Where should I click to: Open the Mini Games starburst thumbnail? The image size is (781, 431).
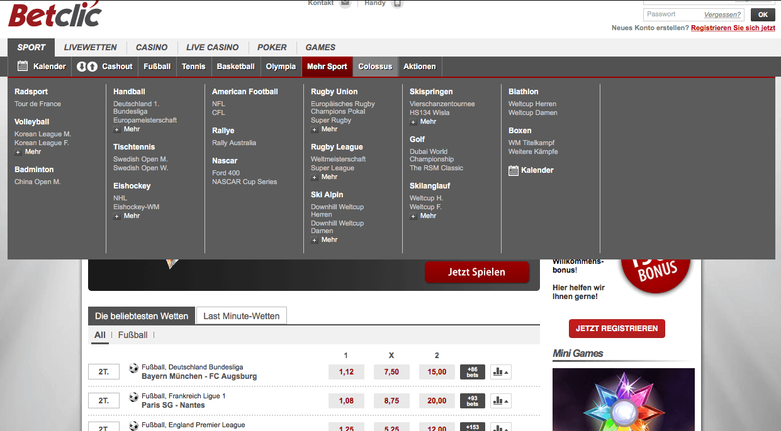pos(624,400)
